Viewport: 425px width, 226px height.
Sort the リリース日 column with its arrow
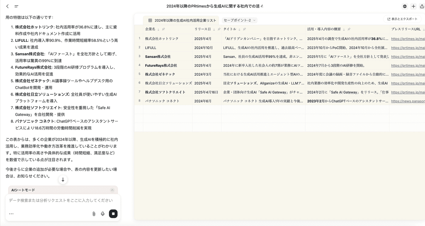[x=214, y=29]
